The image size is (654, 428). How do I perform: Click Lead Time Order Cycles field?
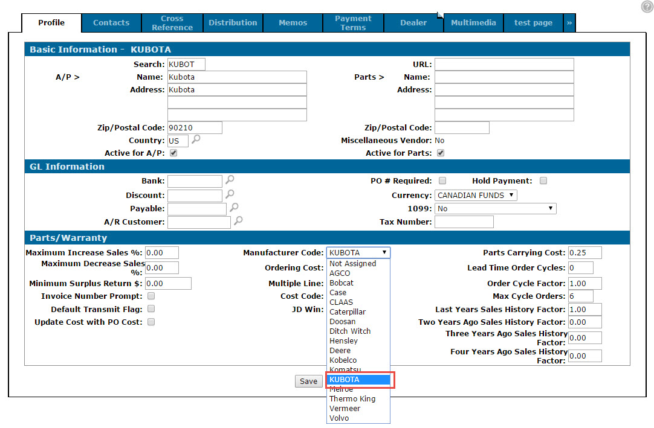pyautogui.click(x=581, y=267)
